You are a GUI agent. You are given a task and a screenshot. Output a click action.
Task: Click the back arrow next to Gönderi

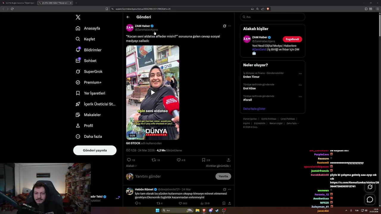pos(128,17)
